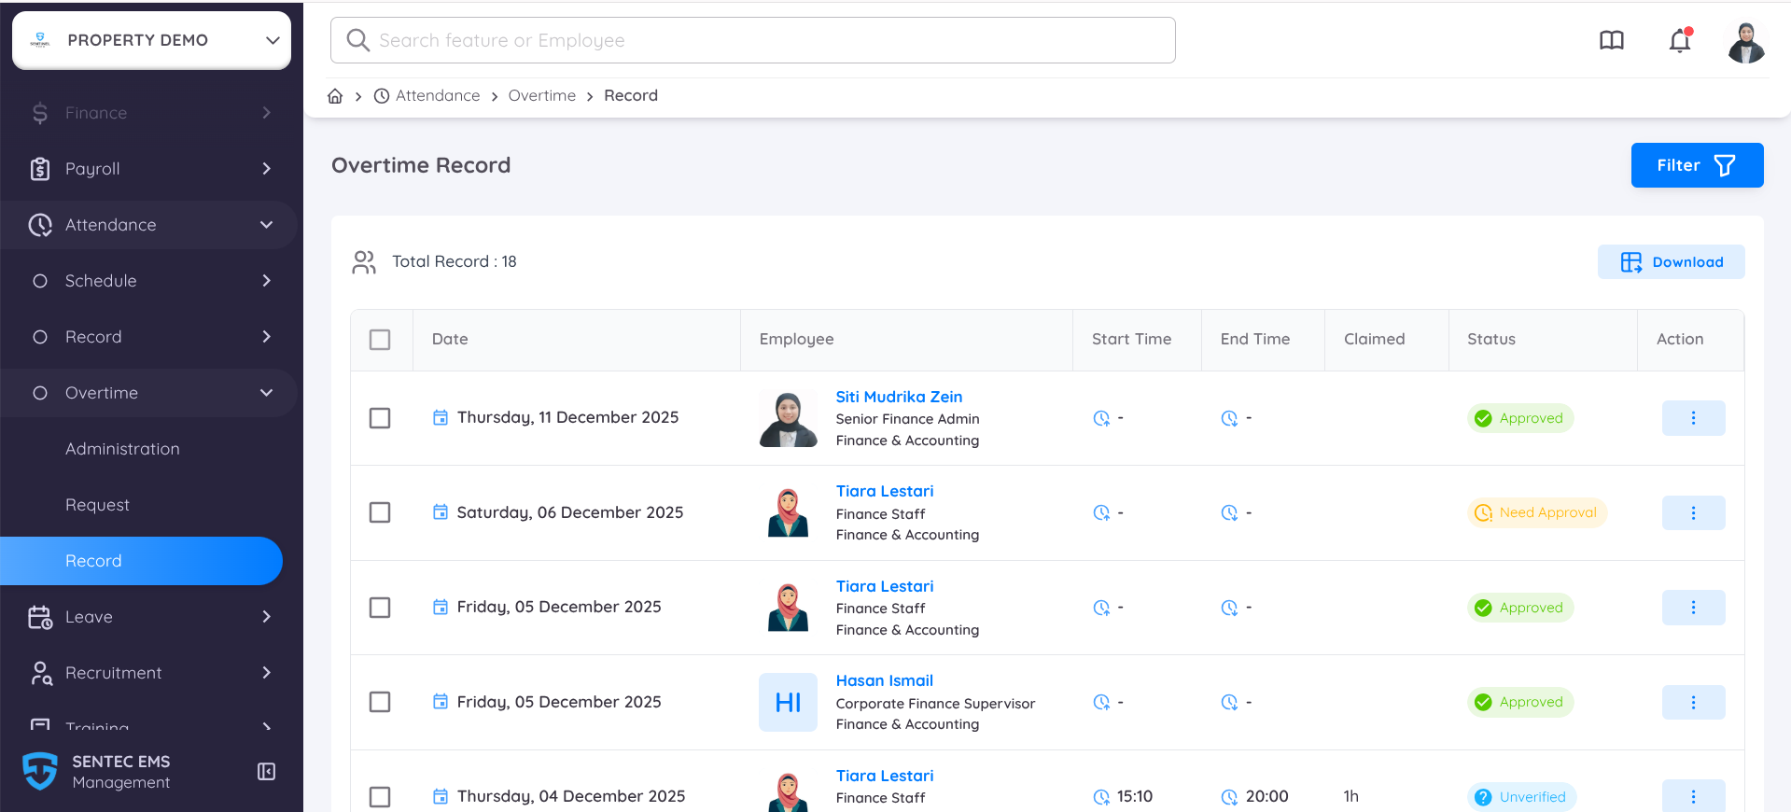Image resolution: width=1791 pixels, height=812 pixels.
Task: Open Overtime Administration submenu item
Action: tap(122, 449)
